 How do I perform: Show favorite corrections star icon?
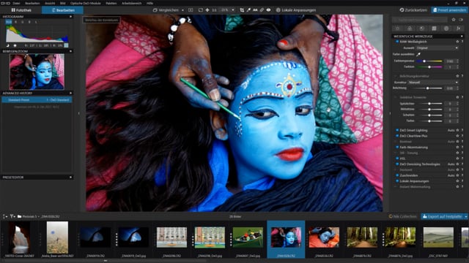pyautogui.click(x=454, y=20)
